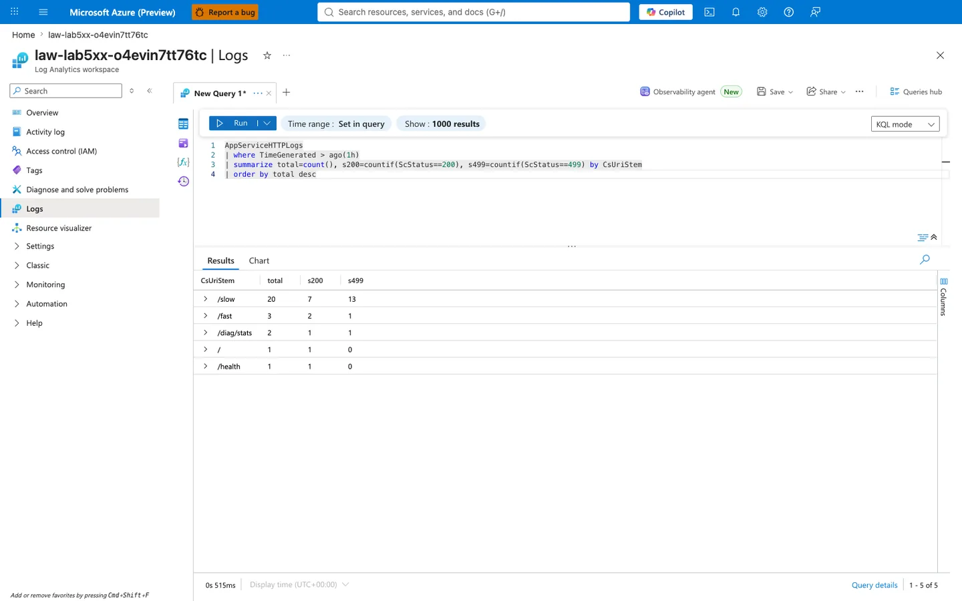Expand the /slow result row
Screen dimensions: 962x601
tap(206, 299)
